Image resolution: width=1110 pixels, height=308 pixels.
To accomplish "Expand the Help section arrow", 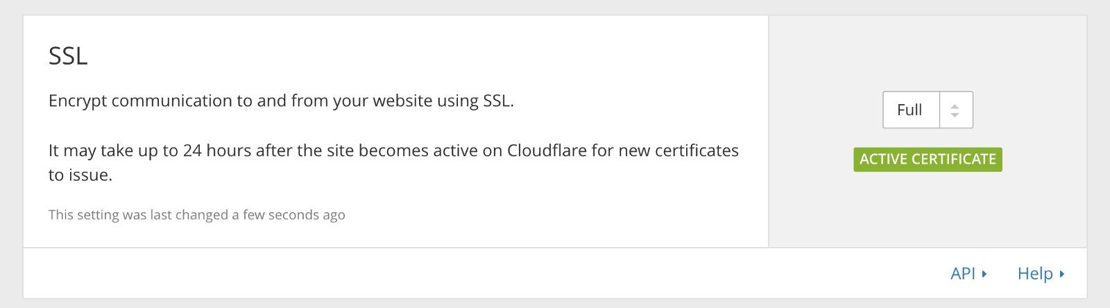I will click(x=1062, y=274).
